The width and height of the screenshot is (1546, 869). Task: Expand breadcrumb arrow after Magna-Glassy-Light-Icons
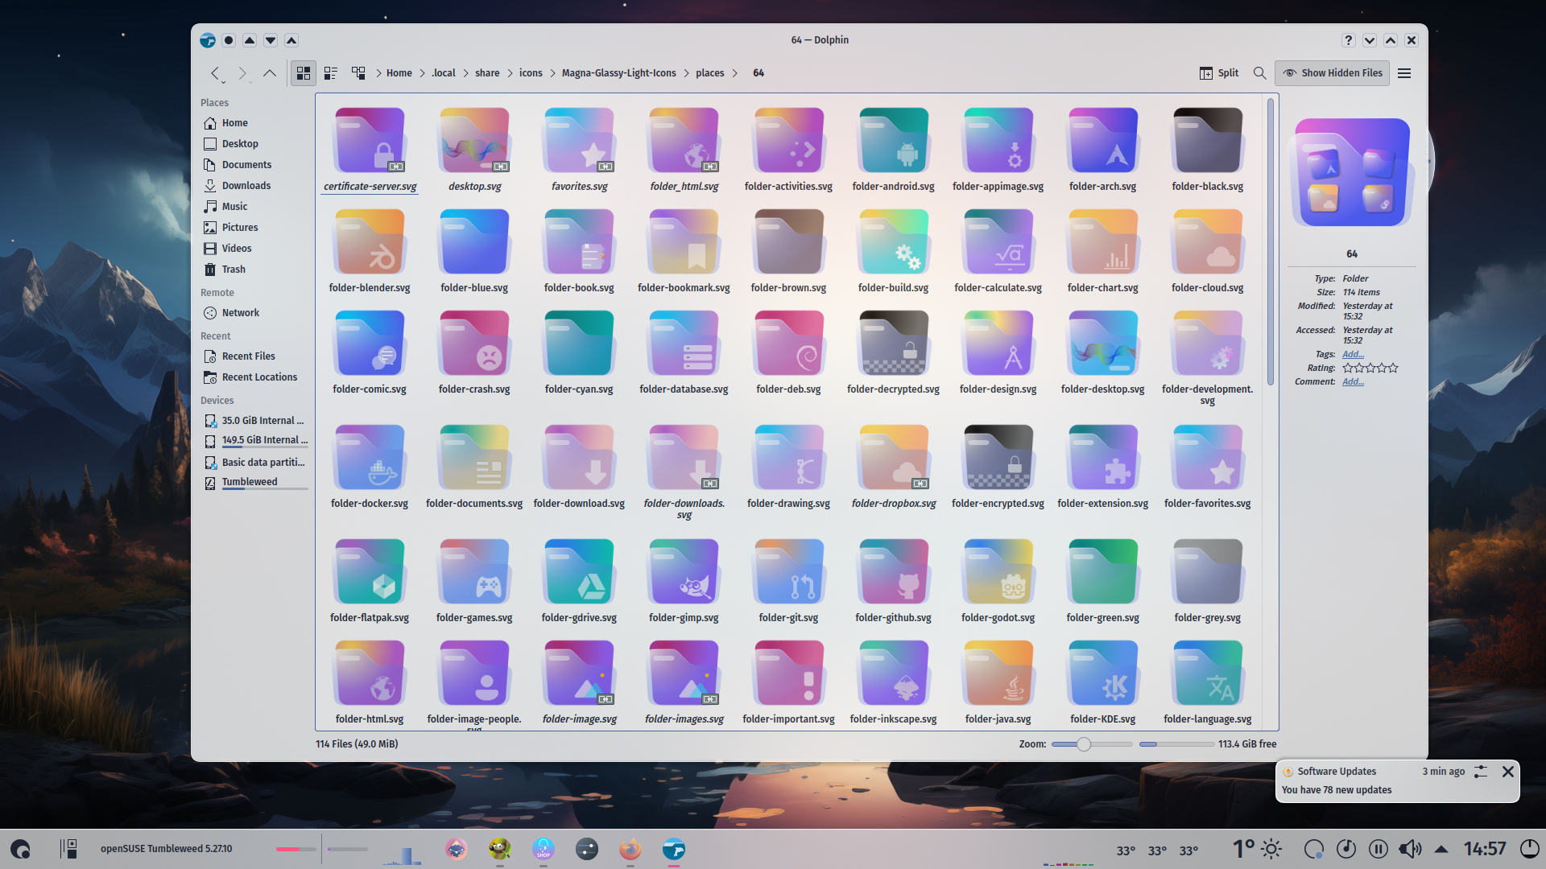(x=686, y=73)
